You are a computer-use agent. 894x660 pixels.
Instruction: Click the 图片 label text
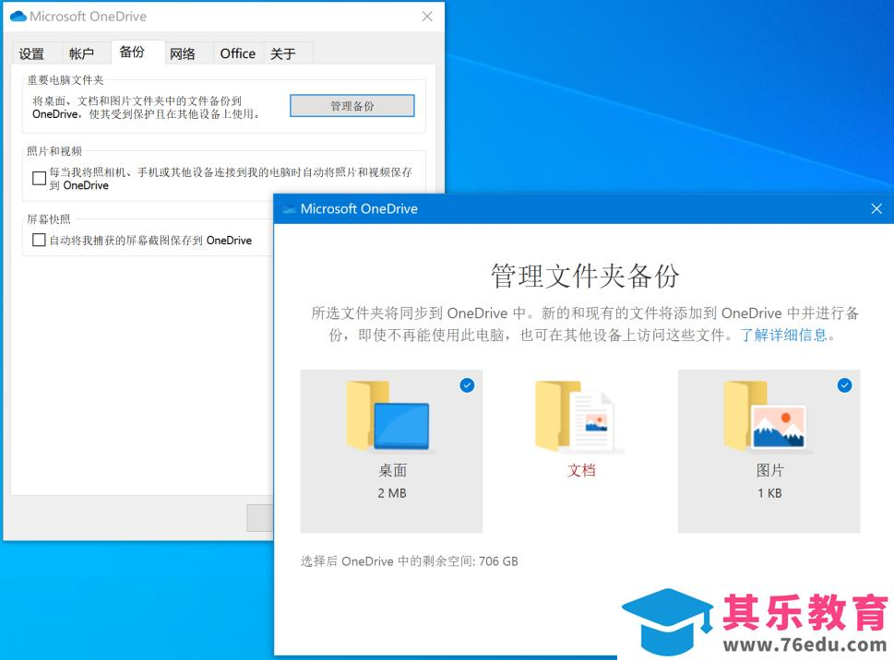coord(769,470)
